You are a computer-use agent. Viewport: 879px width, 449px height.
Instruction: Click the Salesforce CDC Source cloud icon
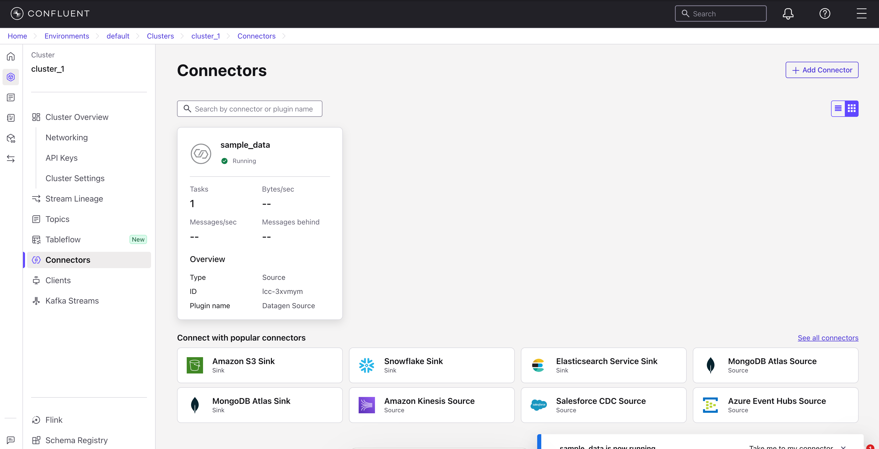coord(538,405)
